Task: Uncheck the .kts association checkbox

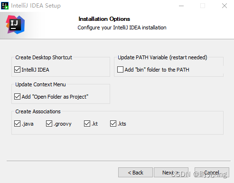Action: click(x=113, y=124)
